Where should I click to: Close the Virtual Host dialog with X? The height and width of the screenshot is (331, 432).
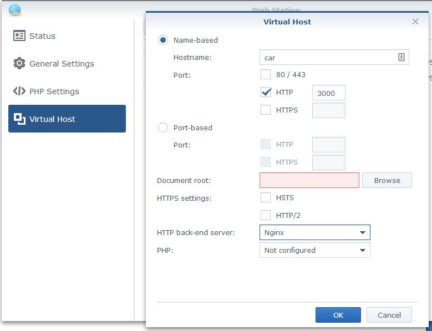point(415,22)
